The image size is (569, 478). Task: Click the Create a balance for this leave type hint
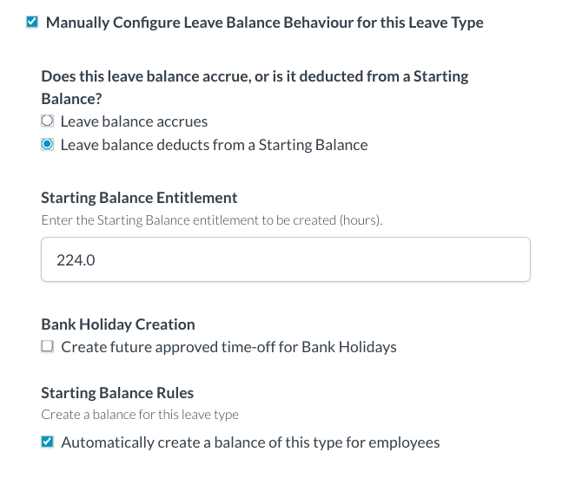[x=140, y=415]
